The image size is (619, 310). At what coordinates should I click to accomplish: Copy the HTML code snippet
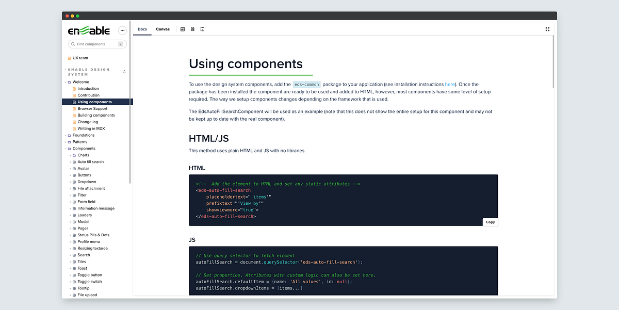point(490,222)
